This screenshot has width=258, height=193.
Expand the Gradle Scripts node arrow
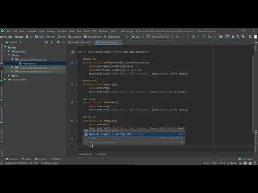point(5,80)
